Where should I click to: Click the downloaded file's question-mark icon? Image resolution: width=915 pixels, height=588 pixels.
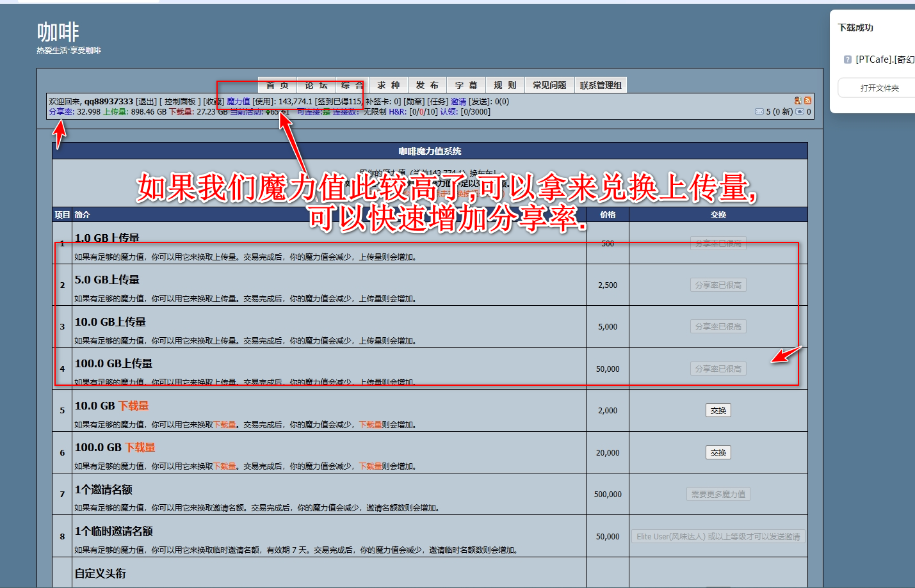pos(847,60)
